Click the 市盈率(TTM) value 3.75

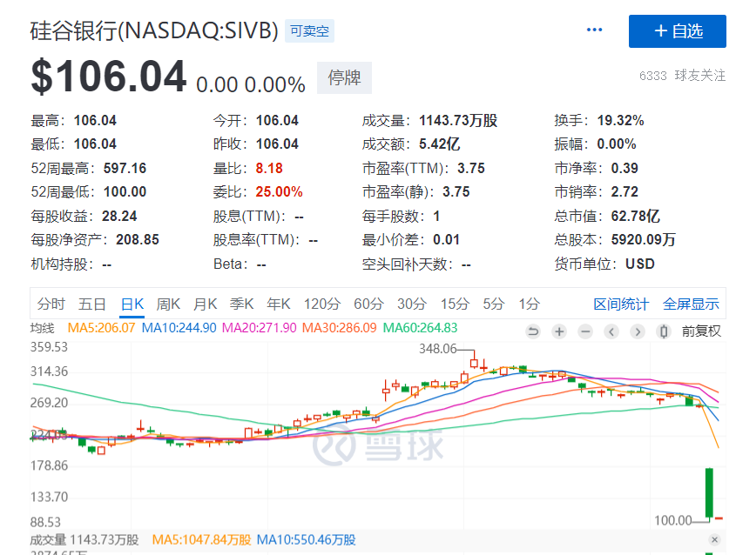tap(471, 168)
